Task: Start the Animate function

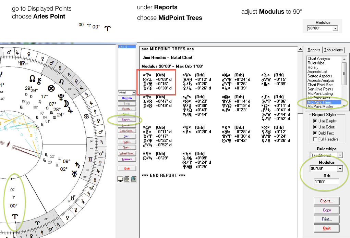Action: pyautogui.click(x=127, y=159)
